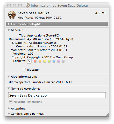Click the 4,2 MB size in header
Image resolution: width=114 pixels, height=124 pixels.
pyautogui.click(x=101, y=13)
